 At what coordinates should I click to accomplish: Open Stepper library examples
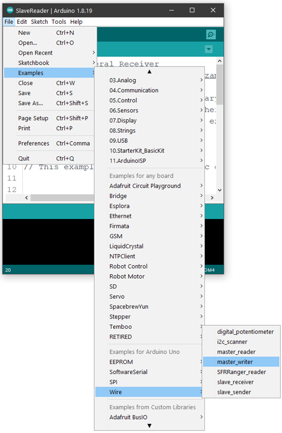coord(149,317)
